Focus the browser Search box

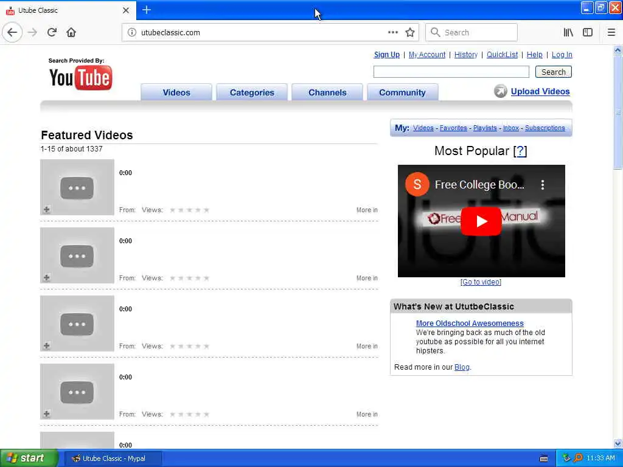pyautogui.click(x=472, y=33)
